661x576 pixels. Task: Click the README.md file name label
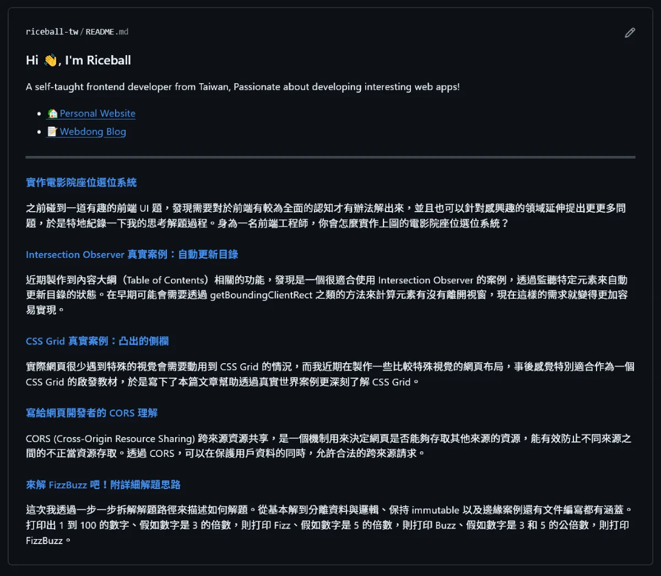pos(107,32)
